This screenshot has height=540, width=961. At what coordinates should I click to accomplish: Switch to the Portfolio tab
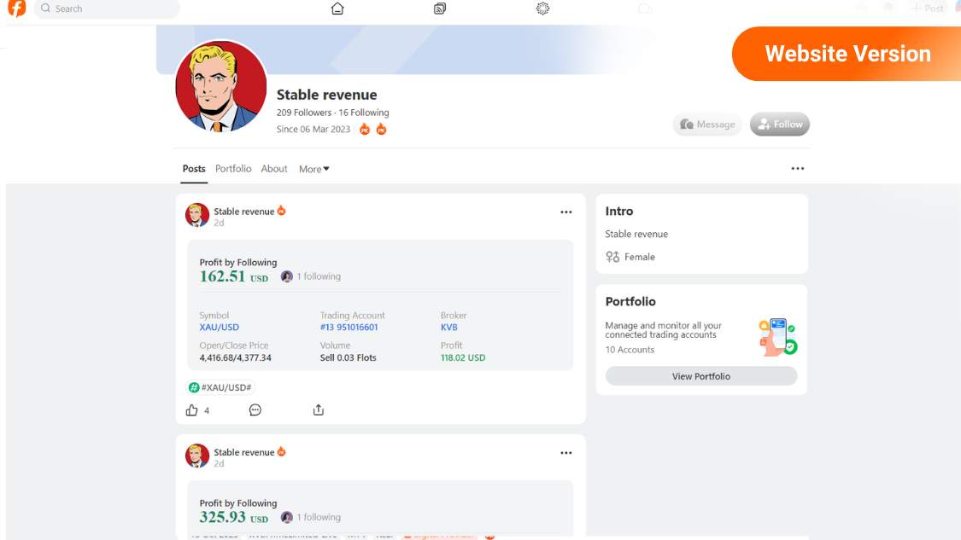coord(232,168)
